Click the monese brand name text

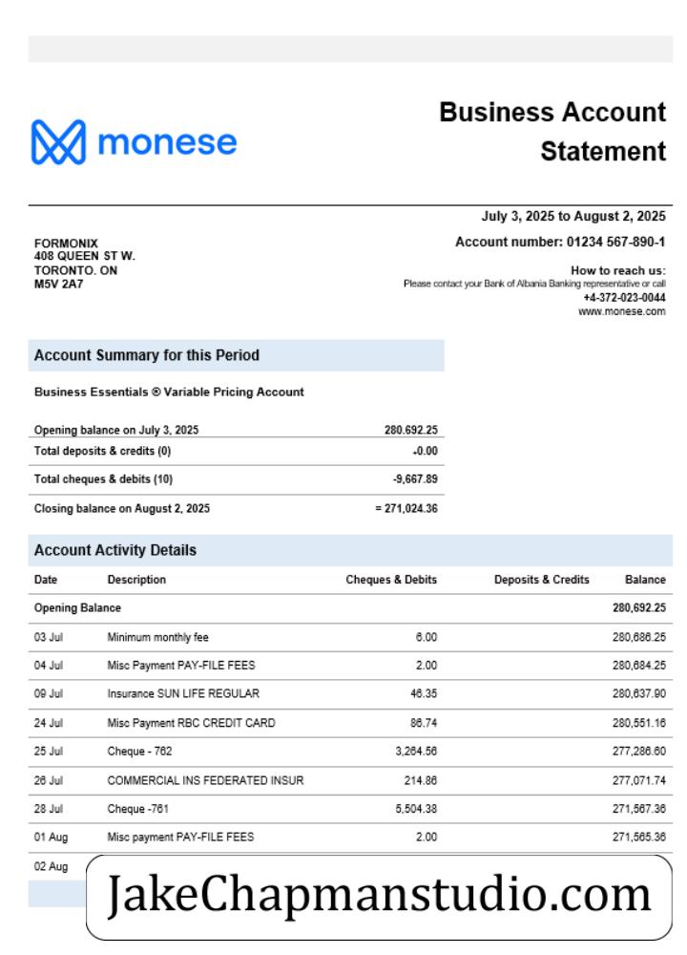(x=167, y=142)
